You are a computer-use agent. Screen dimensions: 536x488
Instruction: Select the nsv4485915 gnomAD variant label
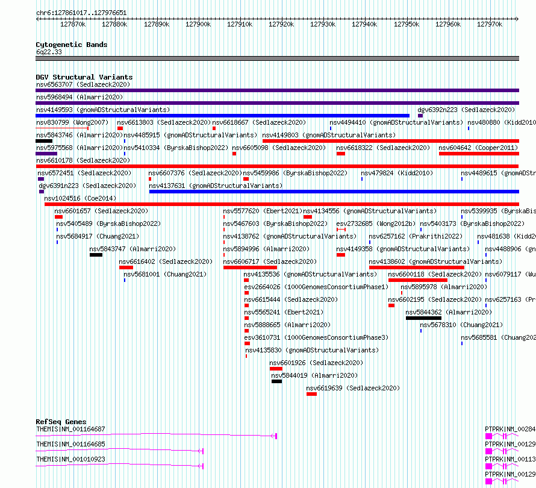[190, 135]
